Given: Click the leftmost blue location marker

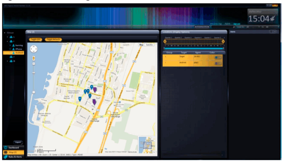Looking at the screenshot, I should 80,99.
